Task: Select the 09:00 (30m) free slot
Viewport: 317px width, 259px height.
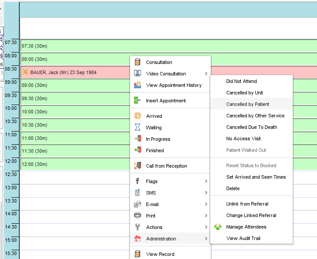Action: 75,85
